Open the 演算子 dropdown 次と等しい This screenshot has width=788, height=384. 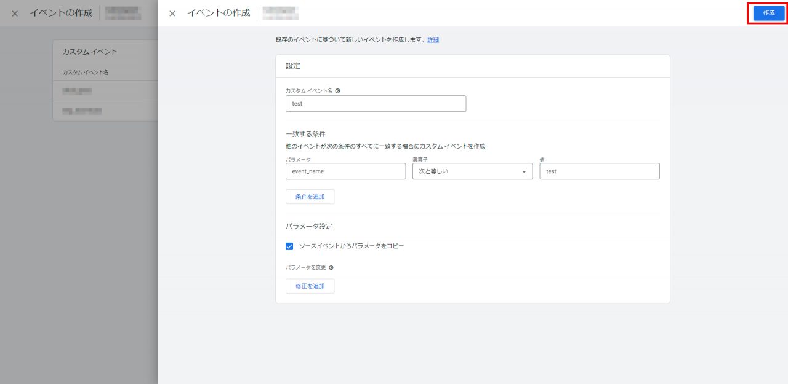point(472,171)
